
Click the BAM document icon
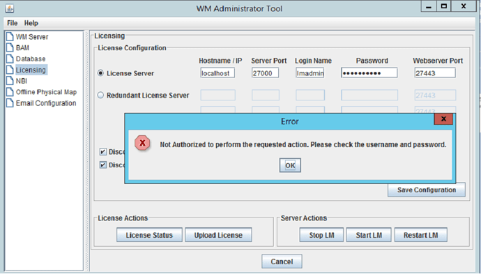(x=10, y=47)
